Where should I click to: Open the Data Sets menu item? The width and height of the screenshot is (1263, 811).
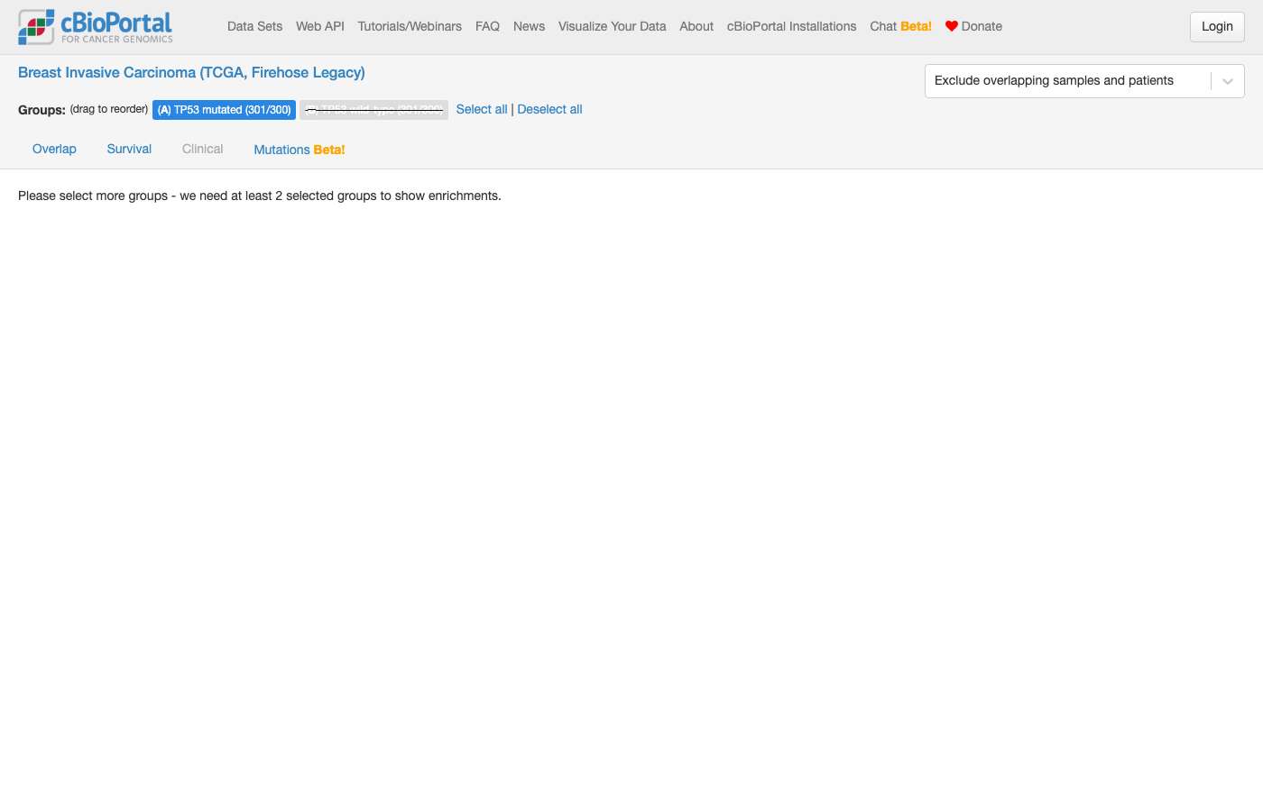click(254, 26)
